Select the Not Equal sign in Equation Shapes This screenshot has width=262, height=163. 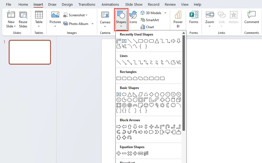point(146,153)
